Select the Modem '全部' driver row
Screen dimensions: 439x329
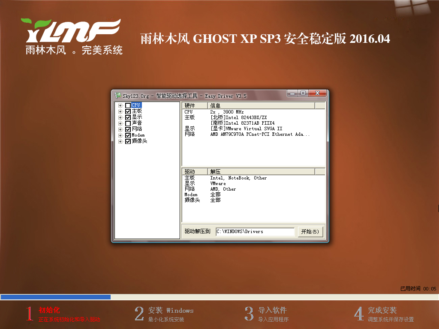[x=215, y=194]
